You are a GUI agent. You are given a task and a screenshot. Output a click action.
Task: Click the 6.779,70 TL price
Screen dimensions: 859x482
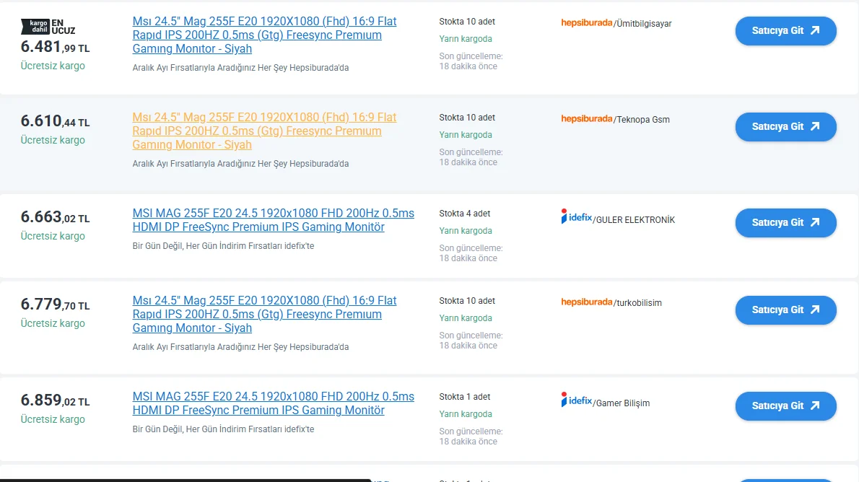pyautogui.click(x=55, y=304)
